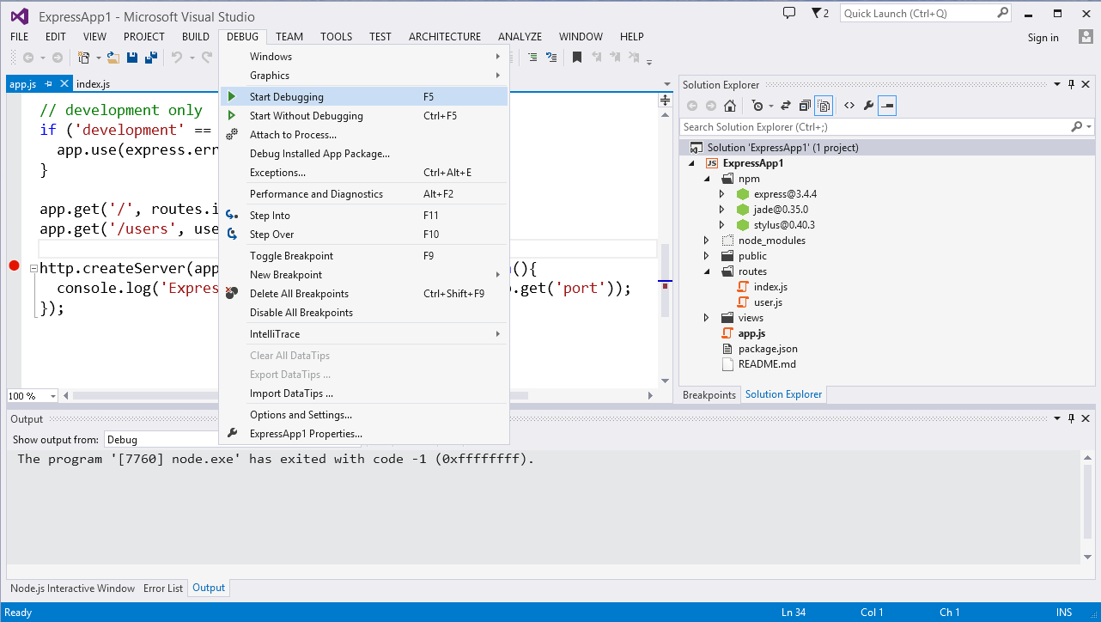Click the Home icon in Solution Explorer
Screen dimensions: 1101x622
[x=730, y=105]
